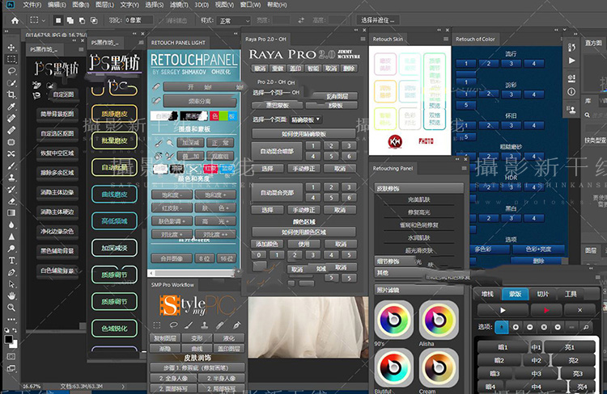Switch to the 切片 tab in mask panel
The width and height of the screenshot is (607, 394).
point(543,294)
